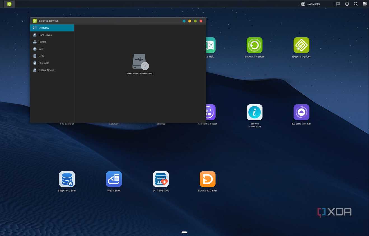Open the widgets panel icon in the top-right corner
Screen dimensions: 369x236
tap(365, 4)
